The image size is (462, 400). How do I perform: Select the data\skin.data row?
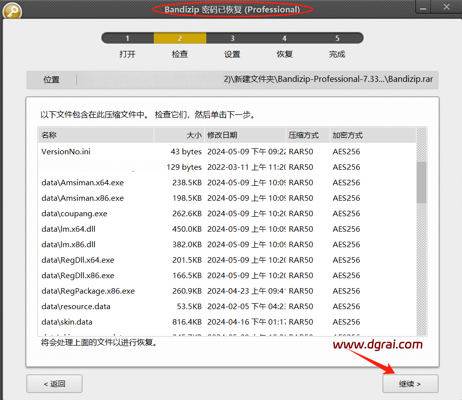tap(227, 322)
